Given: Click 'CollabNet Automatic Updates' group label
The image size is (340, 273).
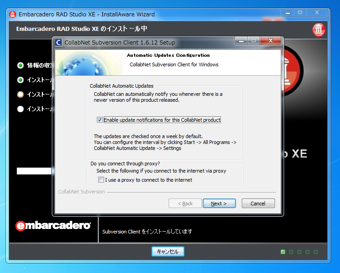Looking at the screenshot, I should point(121,86).
